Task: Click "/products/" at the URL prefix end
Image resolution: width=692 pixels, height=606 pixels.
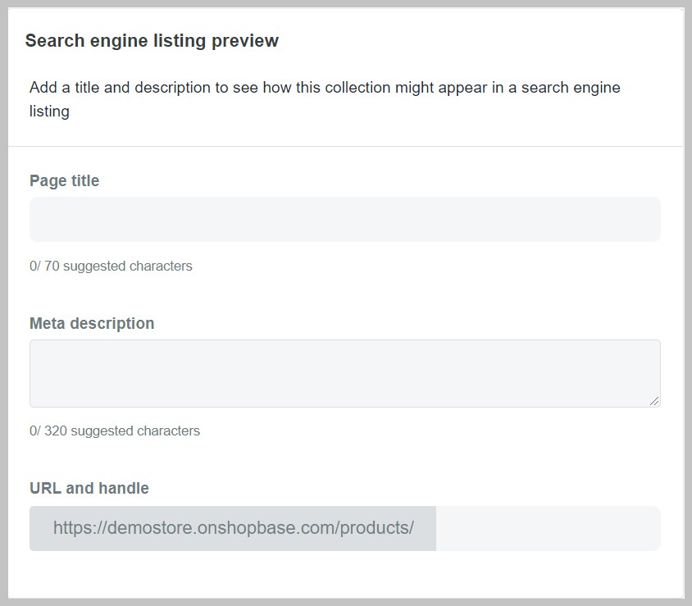Action: pyautogui.click(x=376, y=528)
